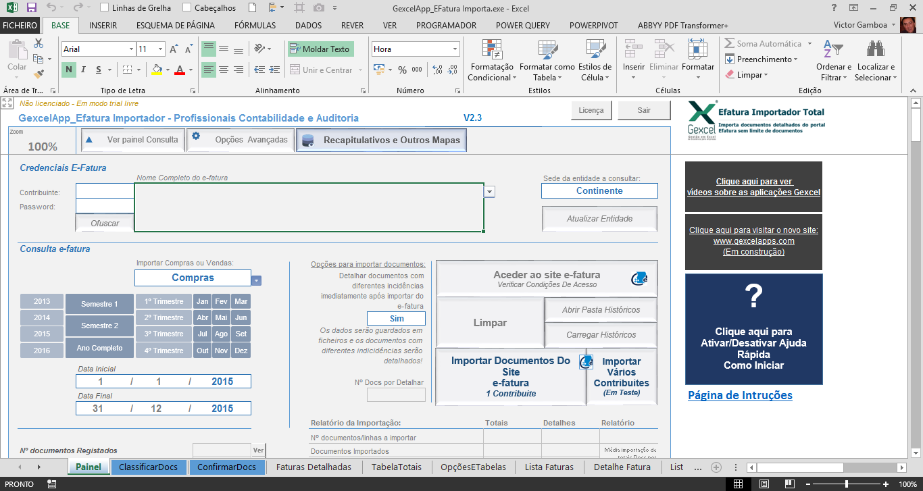Viewport: 923px width, 491px height.
Task: Toggle Moldar Texto wrap option
Action: 320,49
